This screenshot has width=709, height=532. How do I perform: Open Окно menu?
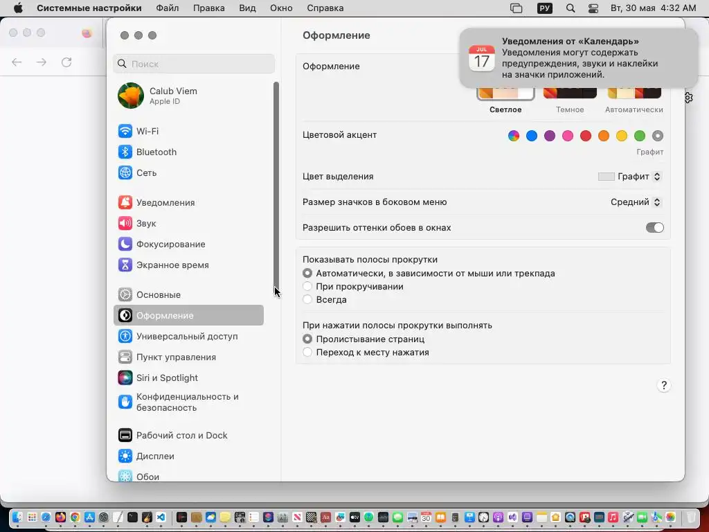point(281,8)
